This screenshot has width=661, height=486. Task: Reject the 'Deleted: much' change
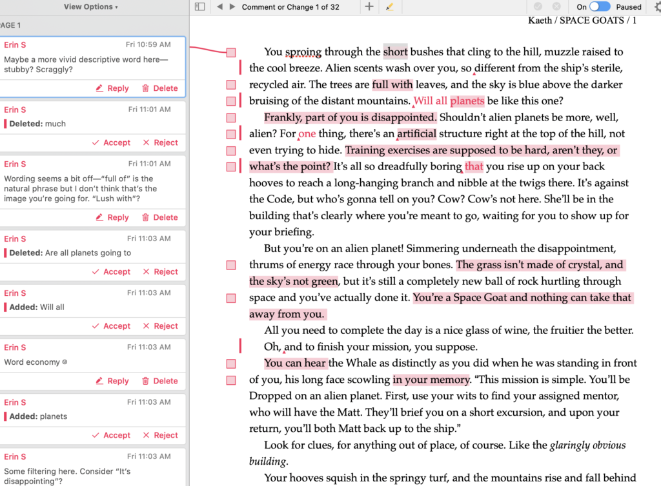pyautogui.click(x=160, y=142)
